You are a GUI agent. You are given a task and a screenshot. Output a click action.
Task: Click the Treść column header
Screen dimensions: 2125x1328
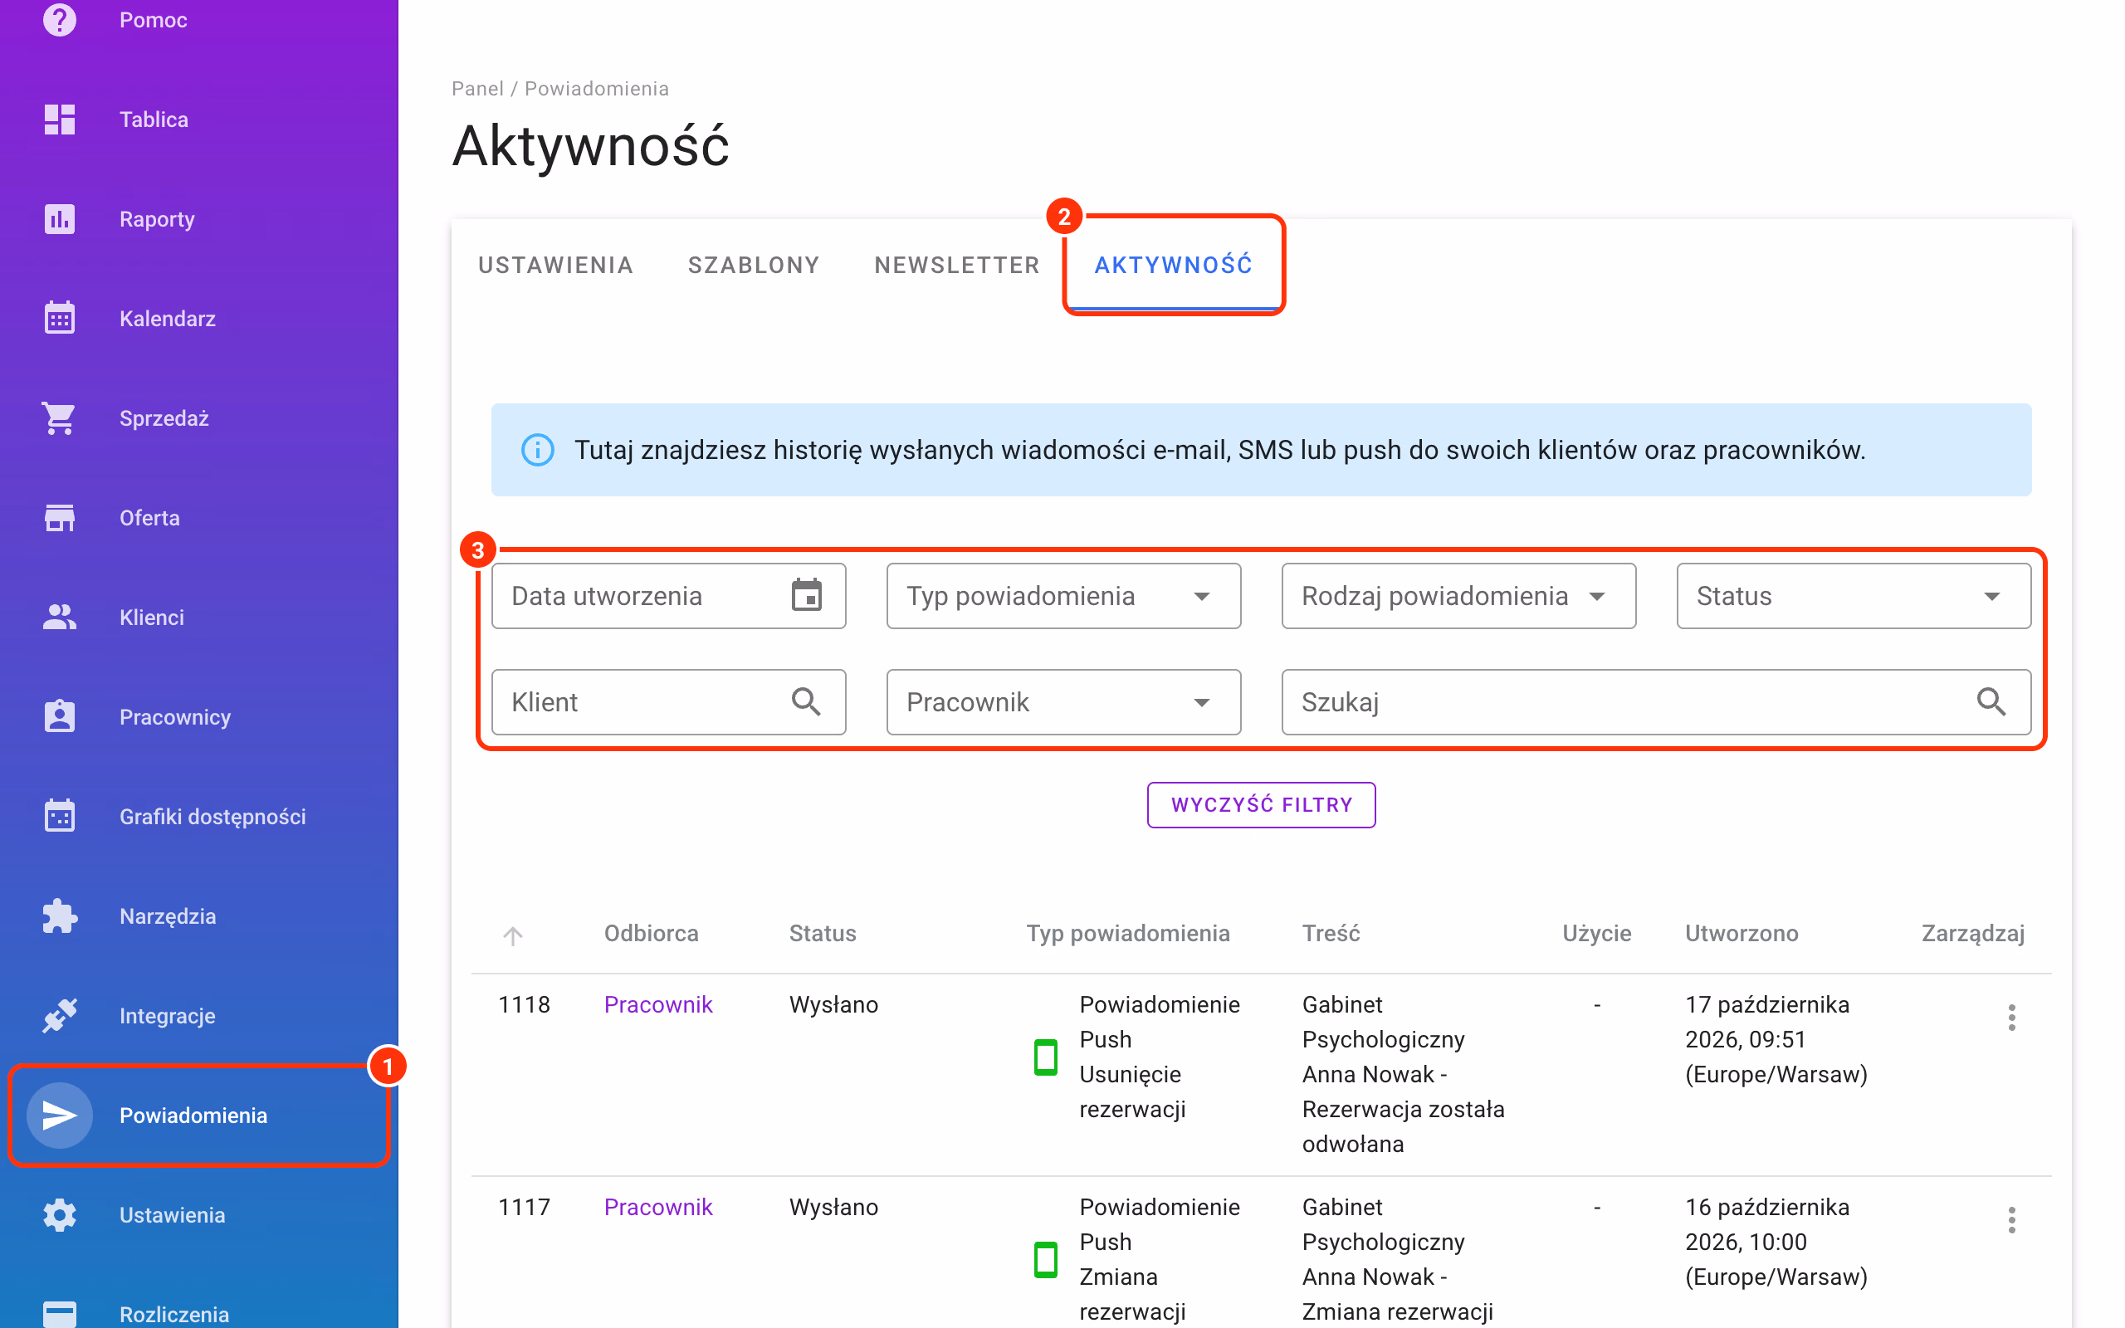[x=1331, y=933]
